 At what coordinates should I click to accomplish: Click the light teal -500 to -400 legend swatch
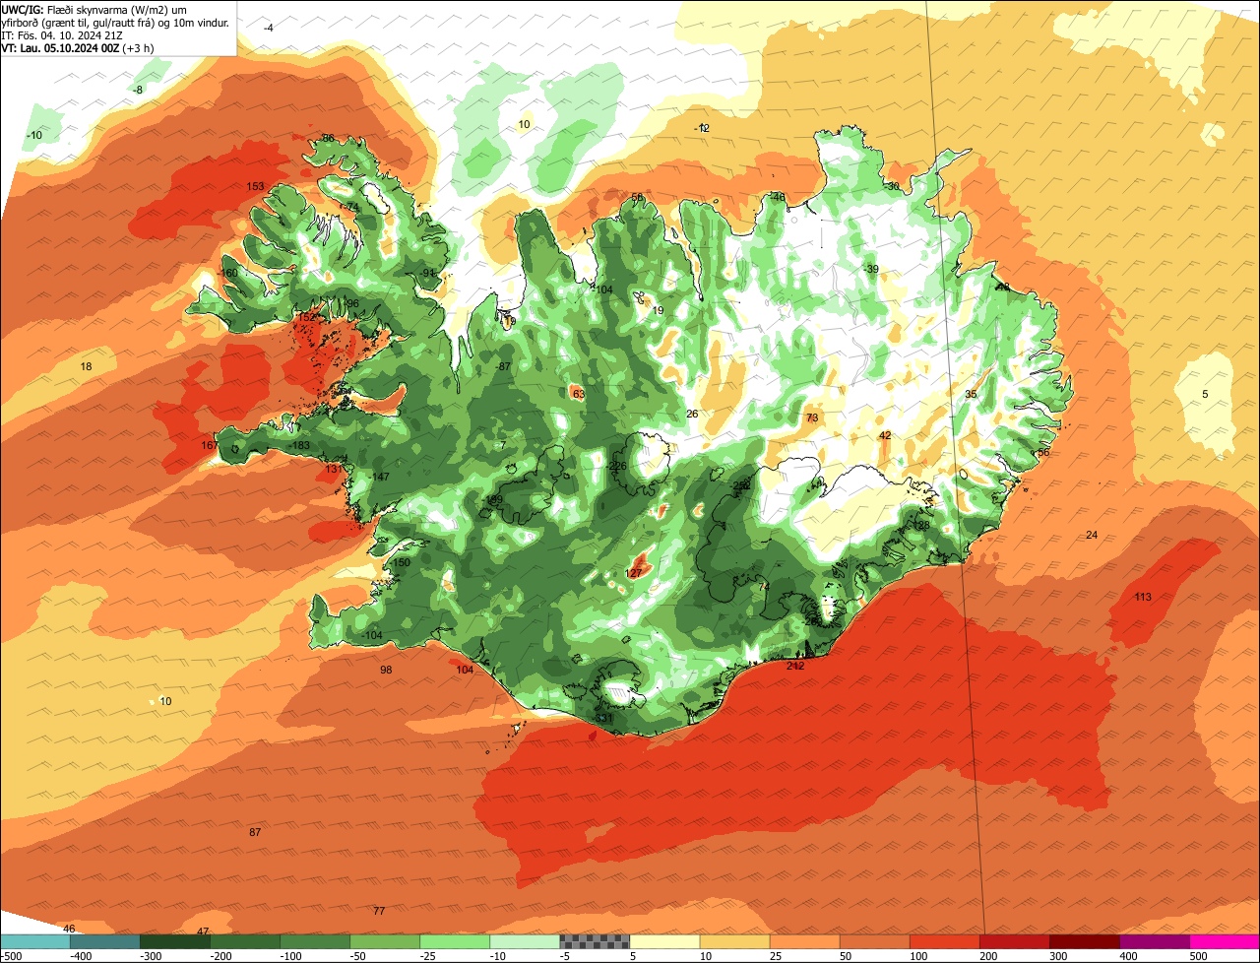(x=35, y=942)
